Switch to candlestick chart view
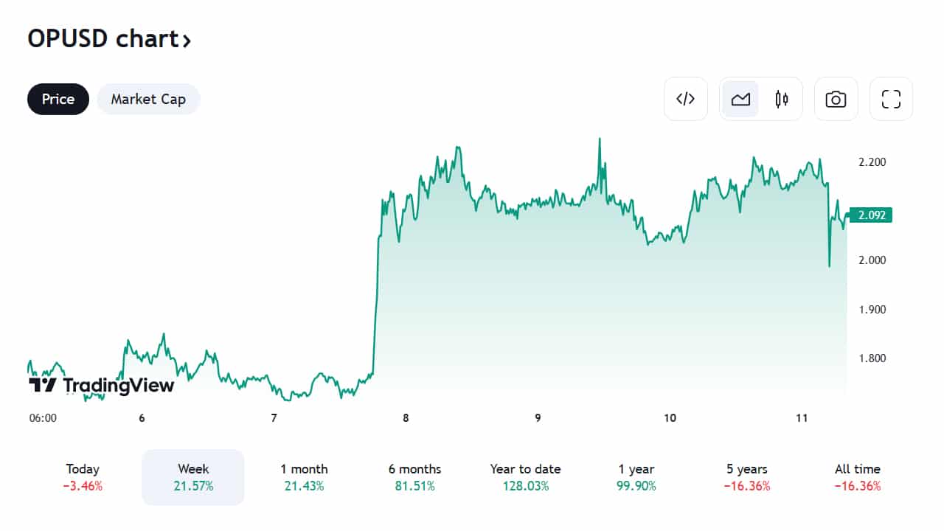Image resolution: width=944 pixels, height=531 pixels. point(782,99)
